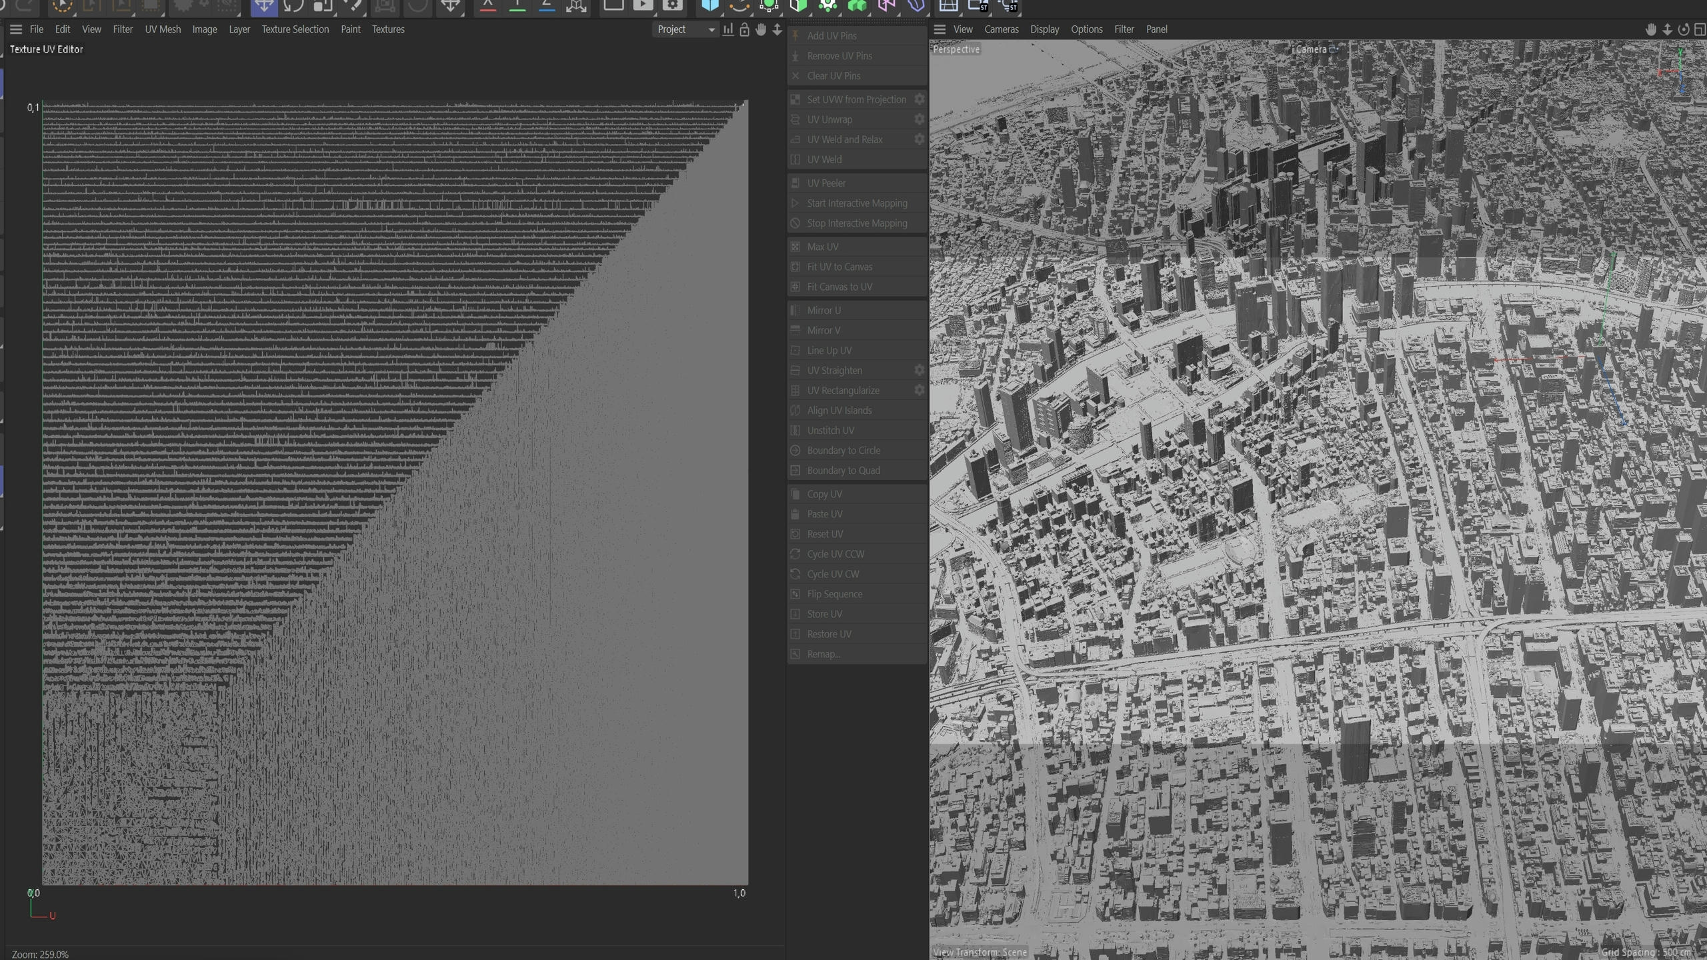Image resolution: width=1707 pixels, height=960 pixels.
Task: Click the Mirror U command
Action: (858, 310)
